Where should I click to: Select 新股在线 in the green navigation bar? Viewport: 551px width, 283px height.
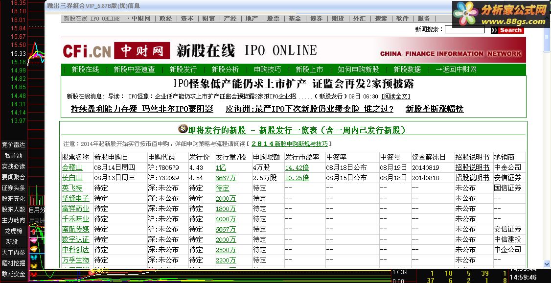[86, 70]
